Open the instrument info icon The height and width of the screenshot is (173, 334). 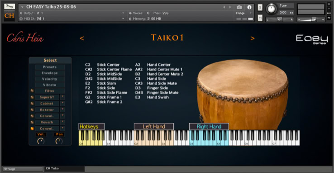[249, 7]
